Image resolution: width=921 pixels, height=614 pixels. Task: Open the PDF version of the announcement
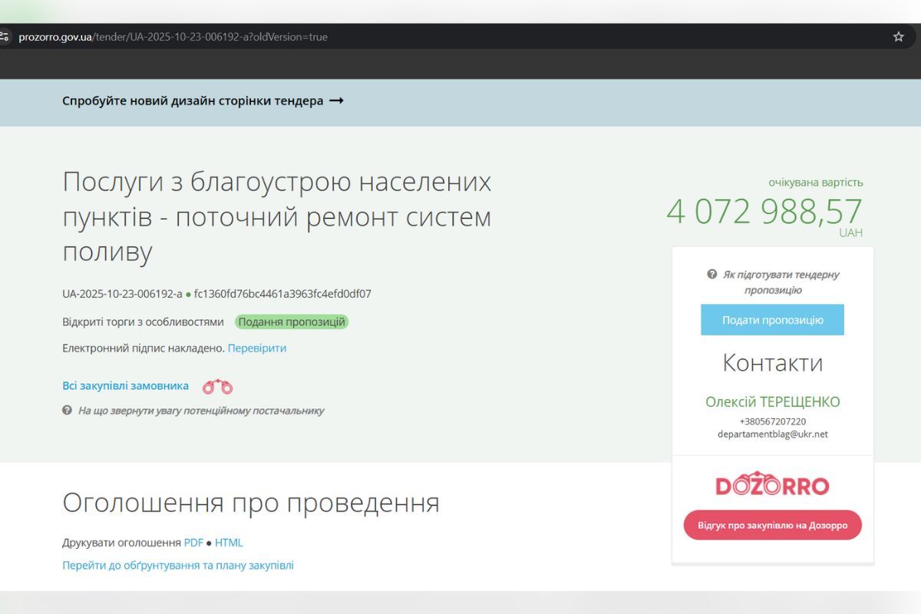pos(193,543)
